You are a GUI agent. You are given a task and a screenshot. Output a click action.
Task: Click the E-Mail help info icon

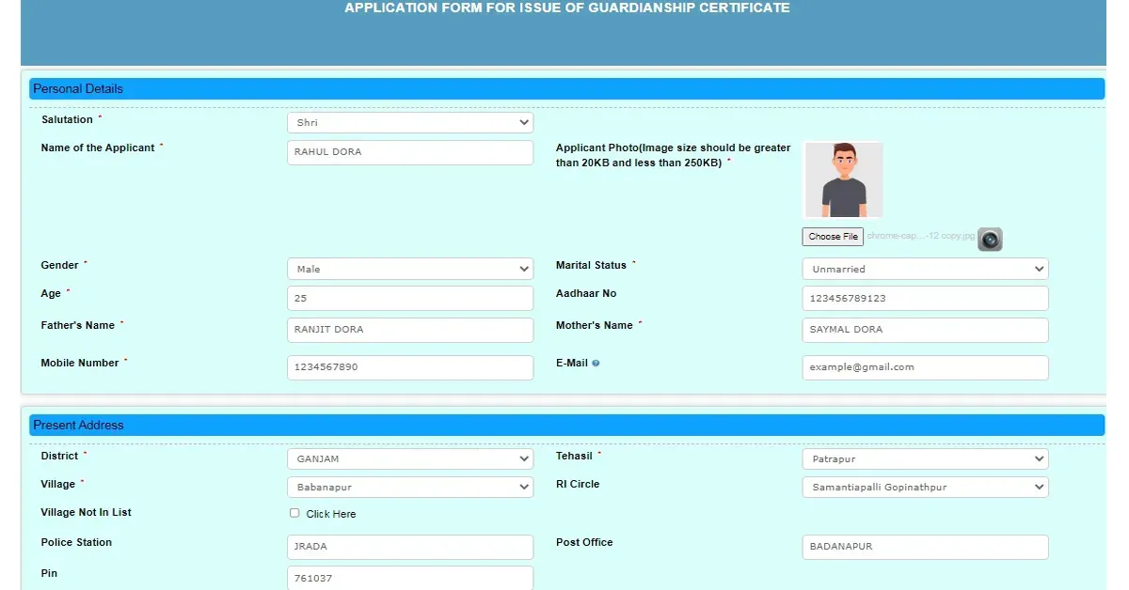point(596,363)
